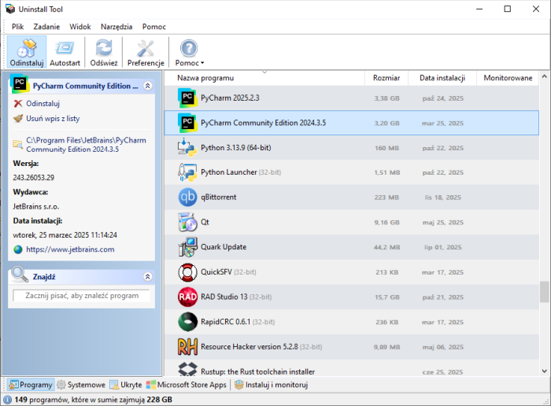This screenshot has width=551, height=406.
Task: Switch to the Systemowe tab
Action: (81, 385)
